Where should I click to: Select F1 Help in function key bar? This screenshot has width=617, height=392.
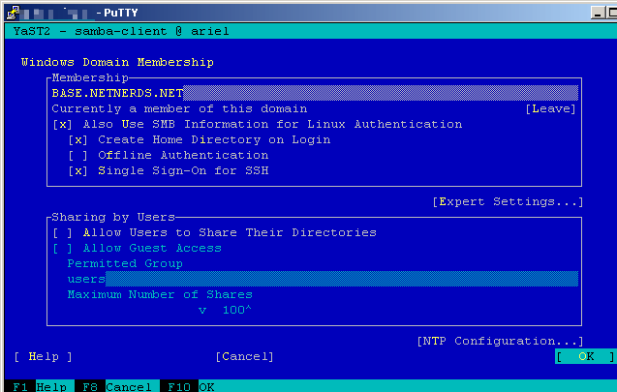click(37, 386)
